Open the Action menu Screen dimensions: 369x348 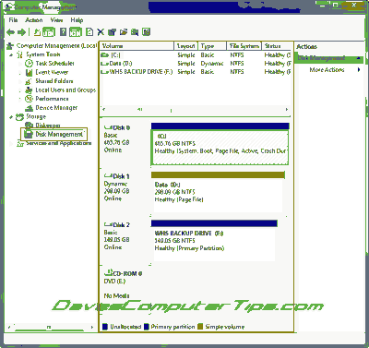(x=34, y=20)
